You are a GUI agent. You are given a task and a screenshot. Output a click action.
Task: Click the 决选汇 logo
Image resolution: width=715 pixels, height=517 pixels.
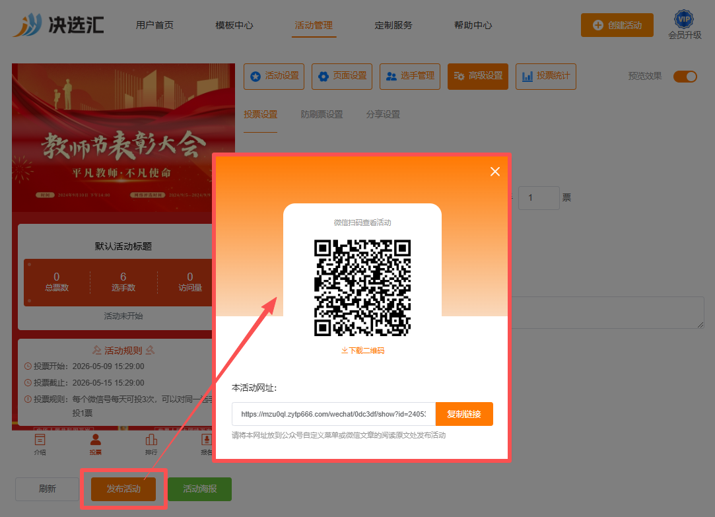[58, 24]
